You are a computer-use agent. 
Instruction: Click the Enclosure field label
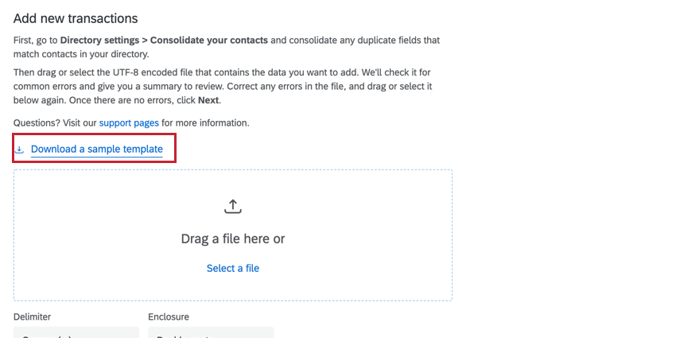169,317
